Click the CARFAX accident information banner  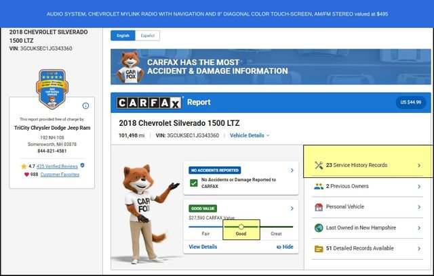pos(271,67)
